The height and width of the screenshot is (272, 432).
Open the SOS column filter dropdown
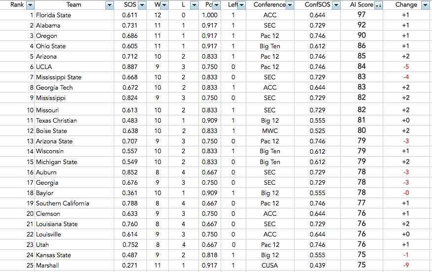142,5
